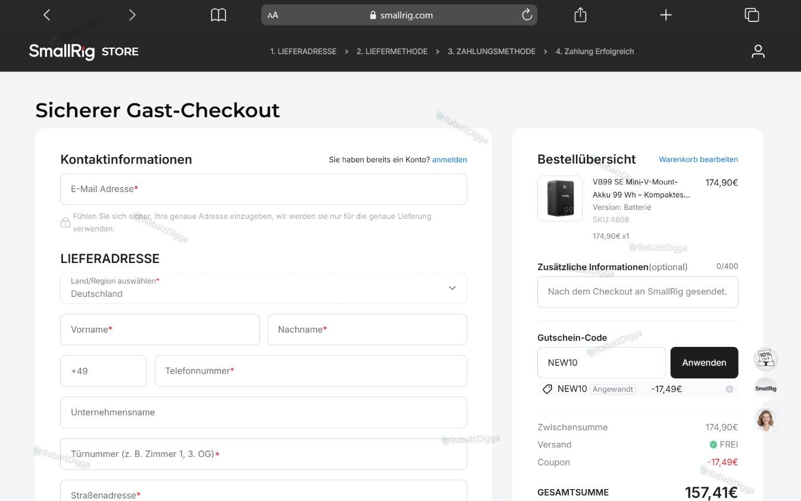Focus the E-Mail Adresse field
The height and width of the screenshot is (501, 801).
[x=264, y=189]
